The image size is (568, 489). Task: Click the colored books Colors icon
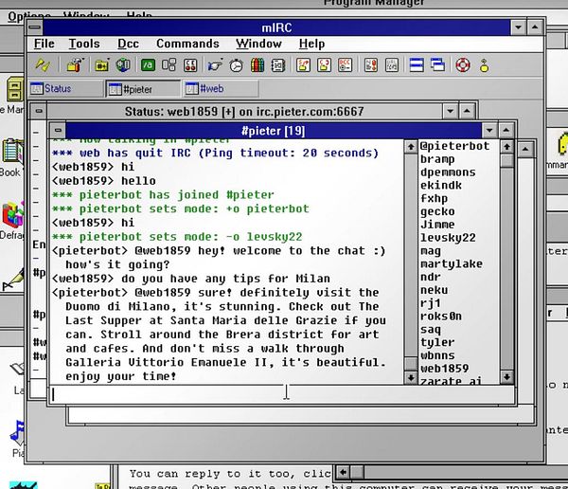[x=257, y=65]
